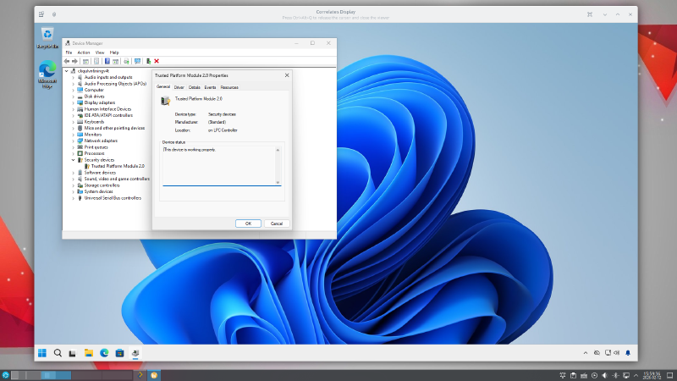The height and width of the screenshot is (381, 677).
Task: Select Human Interface Devices entry
Action: tap(107, 109)
